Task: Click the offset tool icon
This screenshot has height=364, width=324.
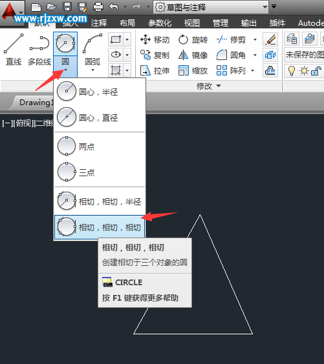Action: point(270,70)
